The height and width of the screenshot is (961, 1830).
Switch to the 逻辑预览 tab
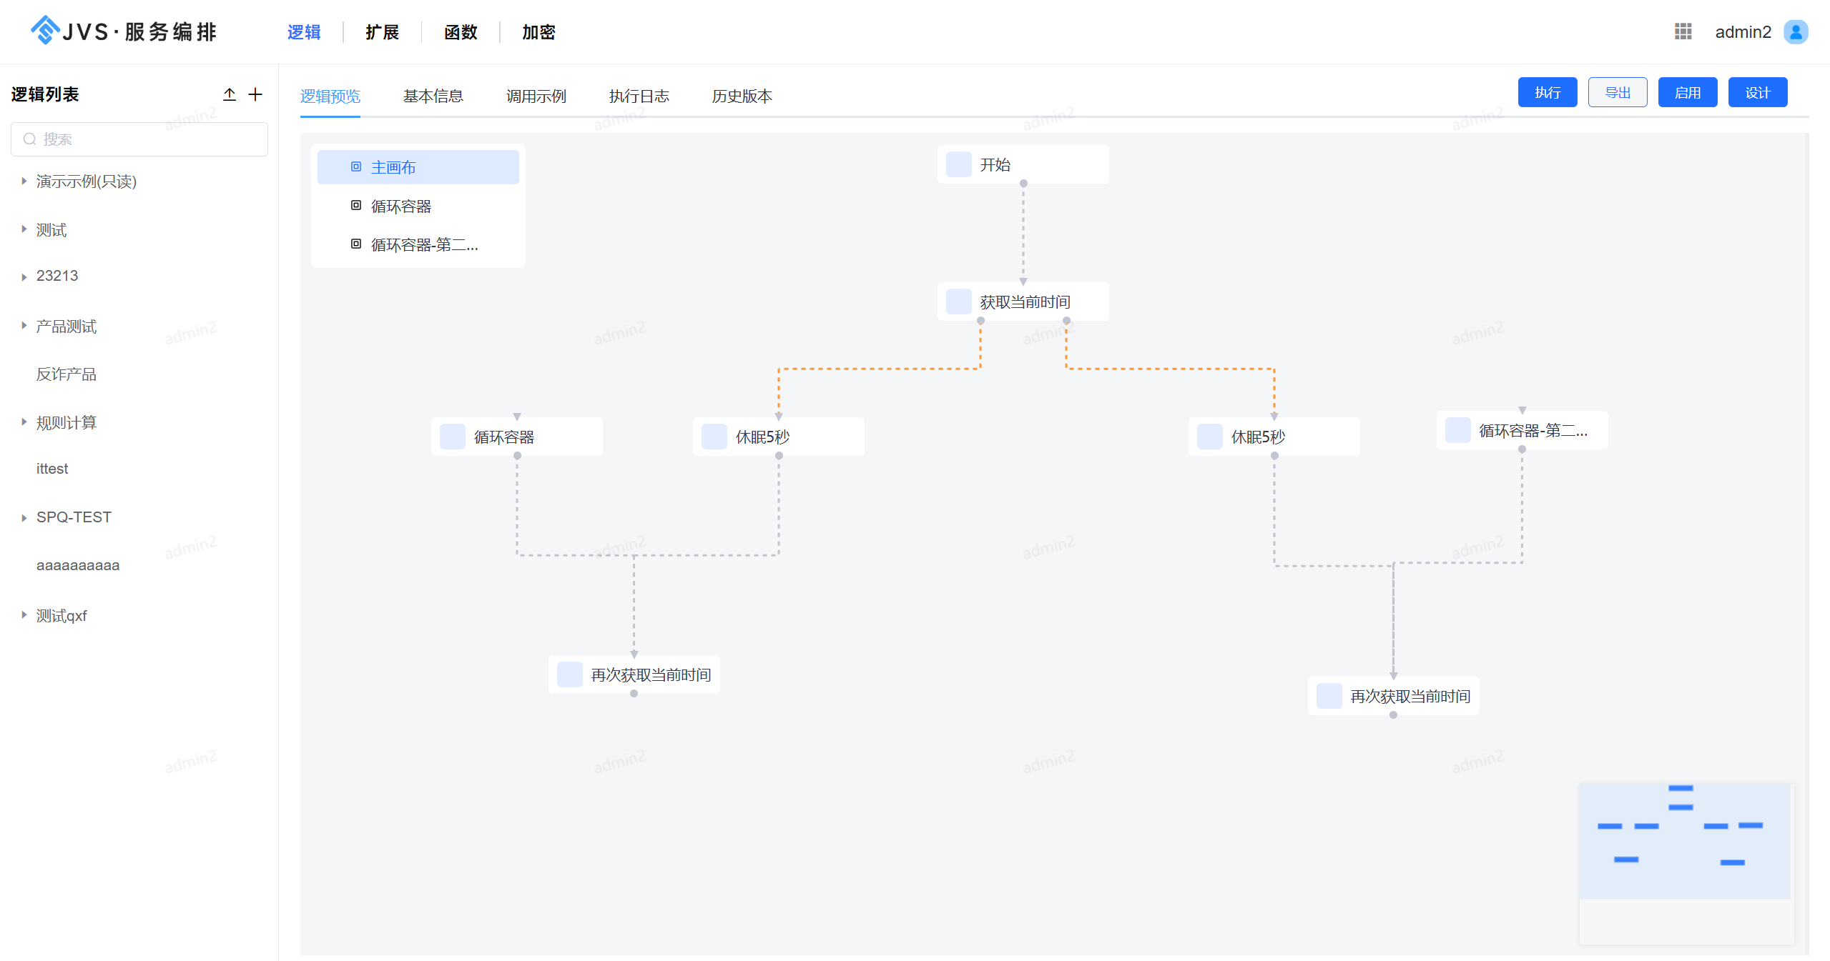tap(330, 96)
